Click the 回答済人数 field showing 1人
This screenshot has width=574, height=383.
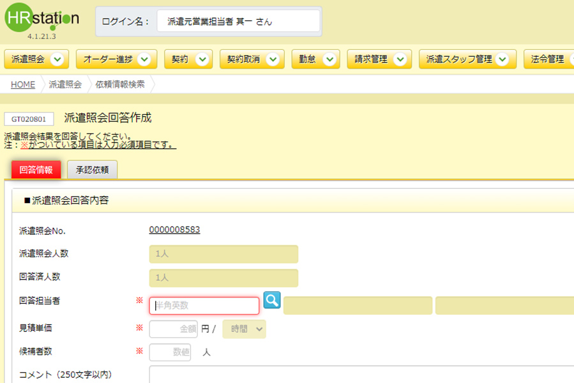pyautogui.click(x=223, y=278)
